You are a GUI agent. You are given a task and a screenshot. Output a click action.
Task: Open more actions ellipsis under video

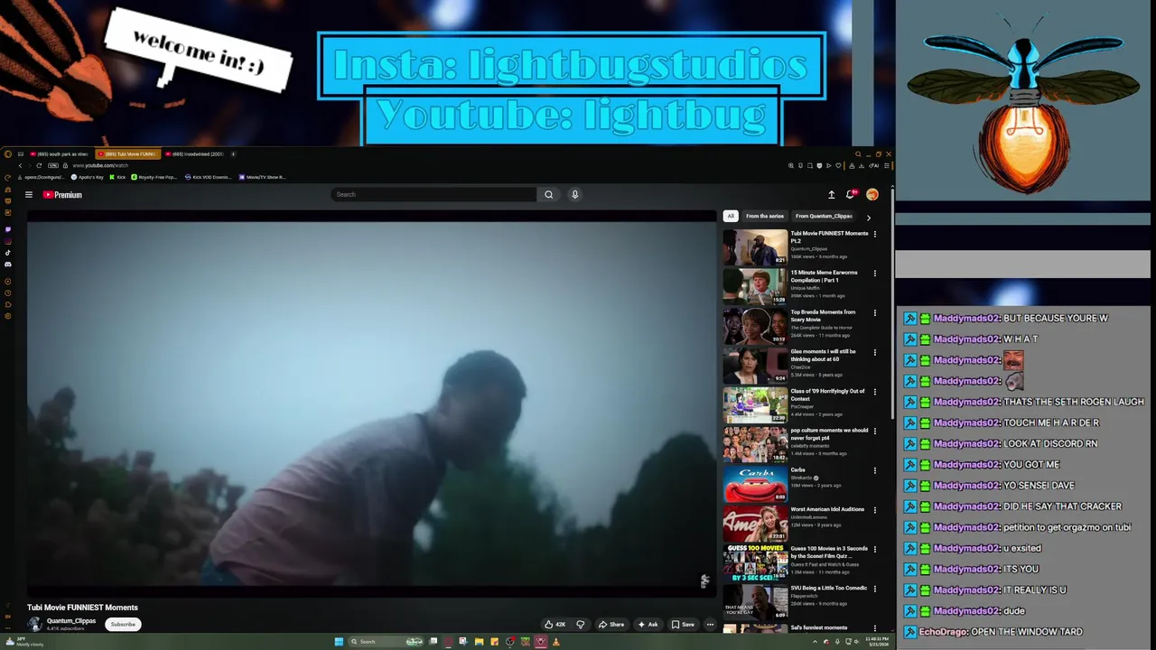coord(710,624)
